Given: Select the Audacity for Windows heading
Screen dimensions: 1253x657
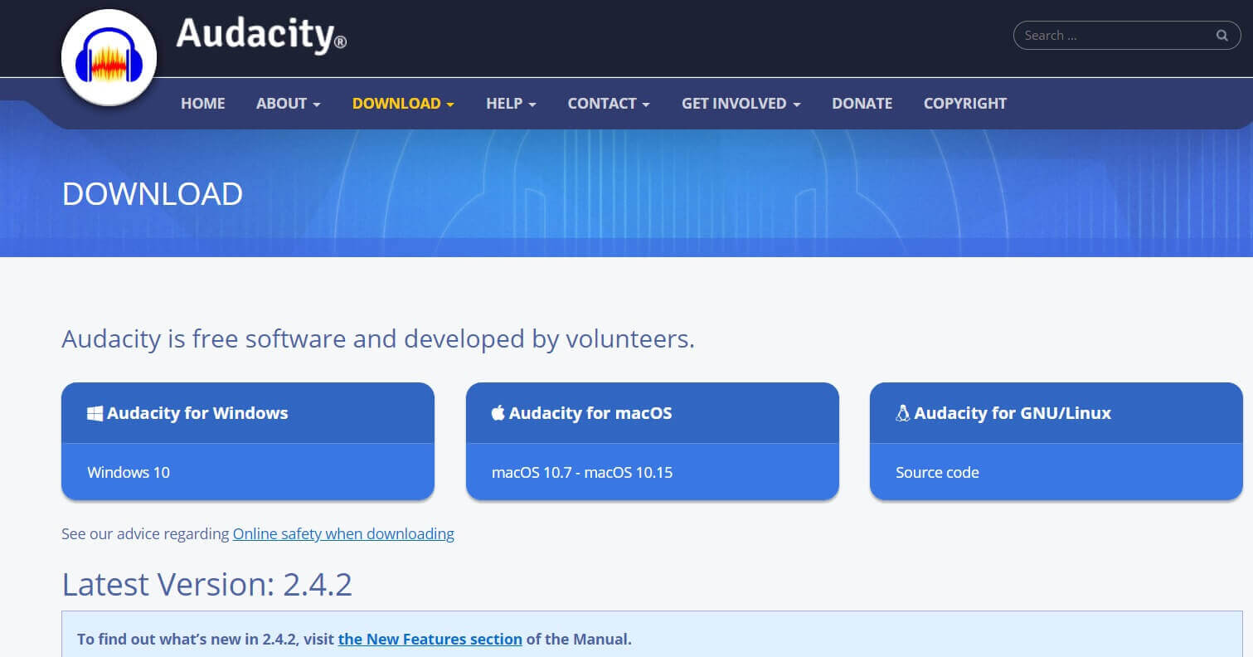Looking at the screenshot, I should [197, 413].
